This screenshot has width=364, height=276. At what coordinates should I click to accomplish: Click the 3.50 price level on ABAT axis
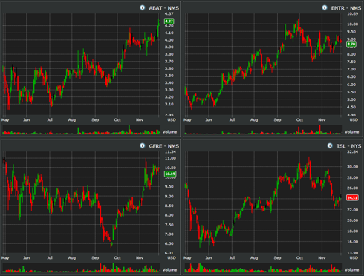(169, 76)
